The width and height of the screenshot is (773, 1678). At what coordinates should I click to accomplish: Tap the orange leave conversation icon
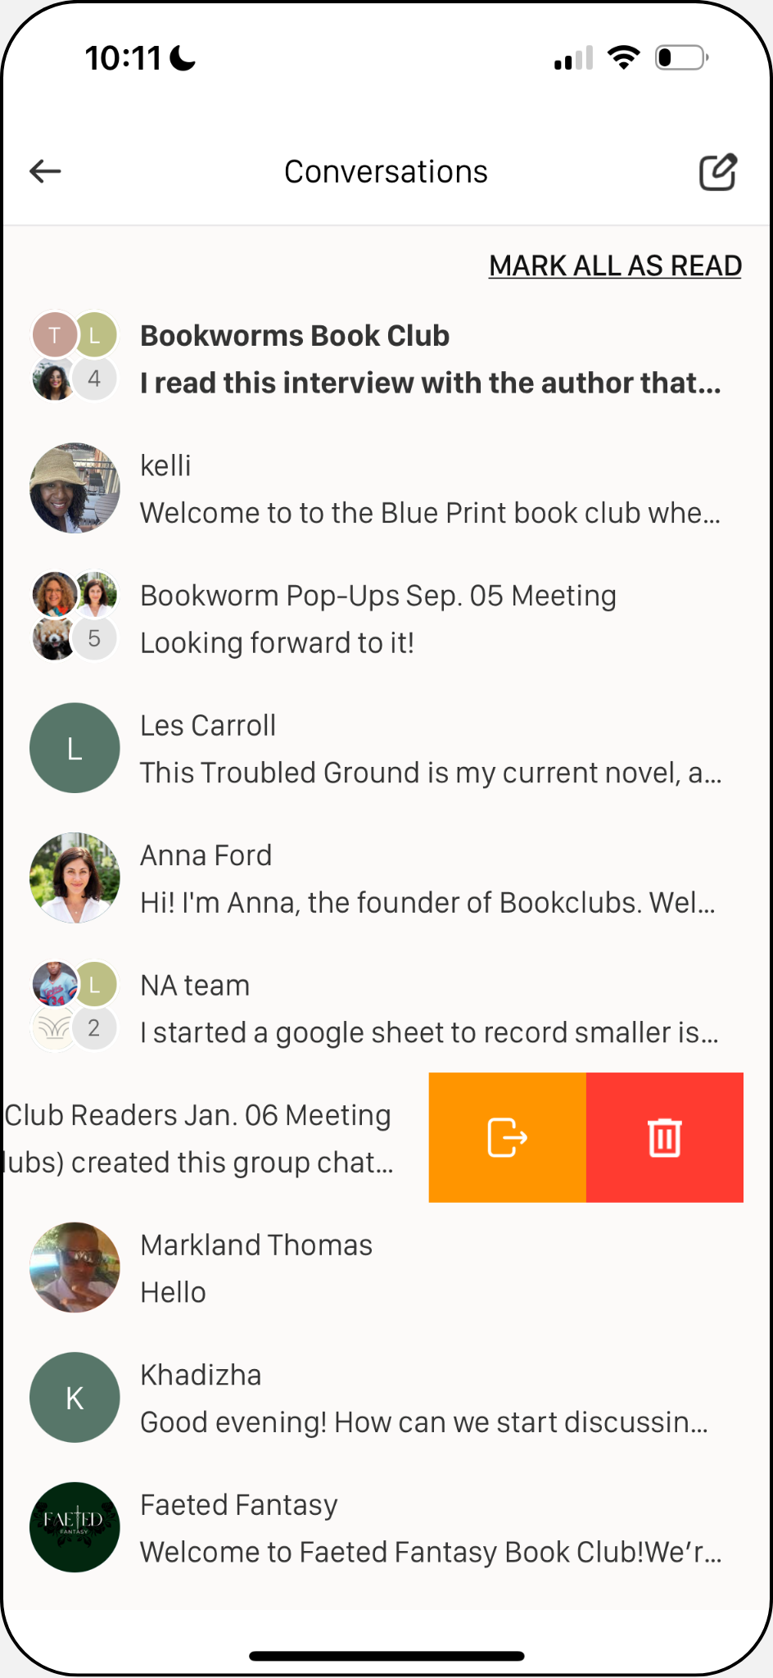point(508,1137)
